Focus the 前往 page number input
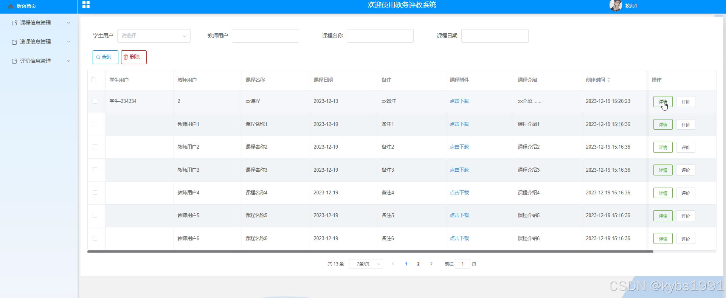 coord(462,264)
